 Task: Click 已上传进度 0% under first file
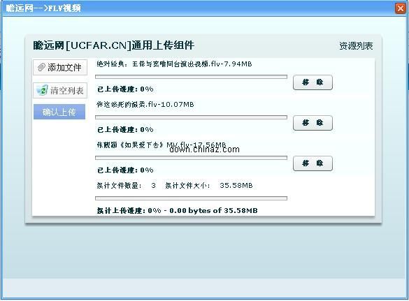[125, 89]
